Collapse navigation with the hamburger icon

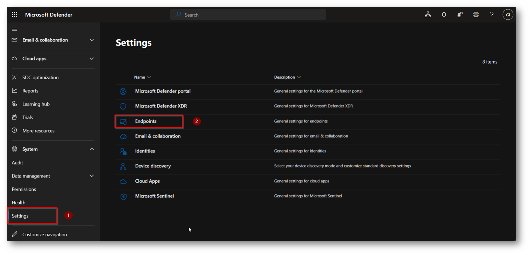tap(14, 29)
